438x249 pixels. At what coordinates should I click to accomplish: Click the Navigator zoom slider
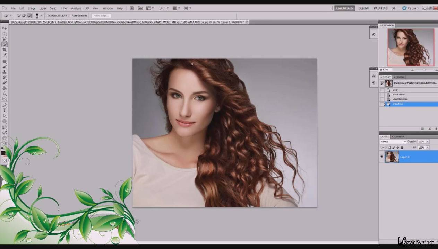tap(424, 69)
